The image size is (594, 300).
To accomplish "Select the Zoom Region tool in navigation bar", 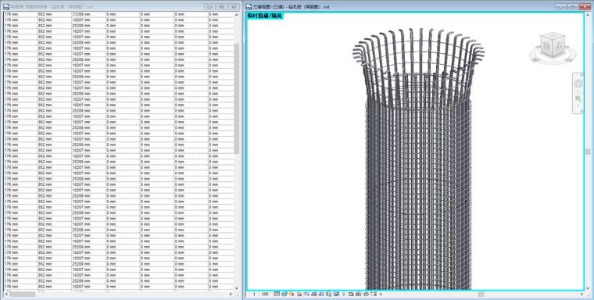I will [578, 99].
